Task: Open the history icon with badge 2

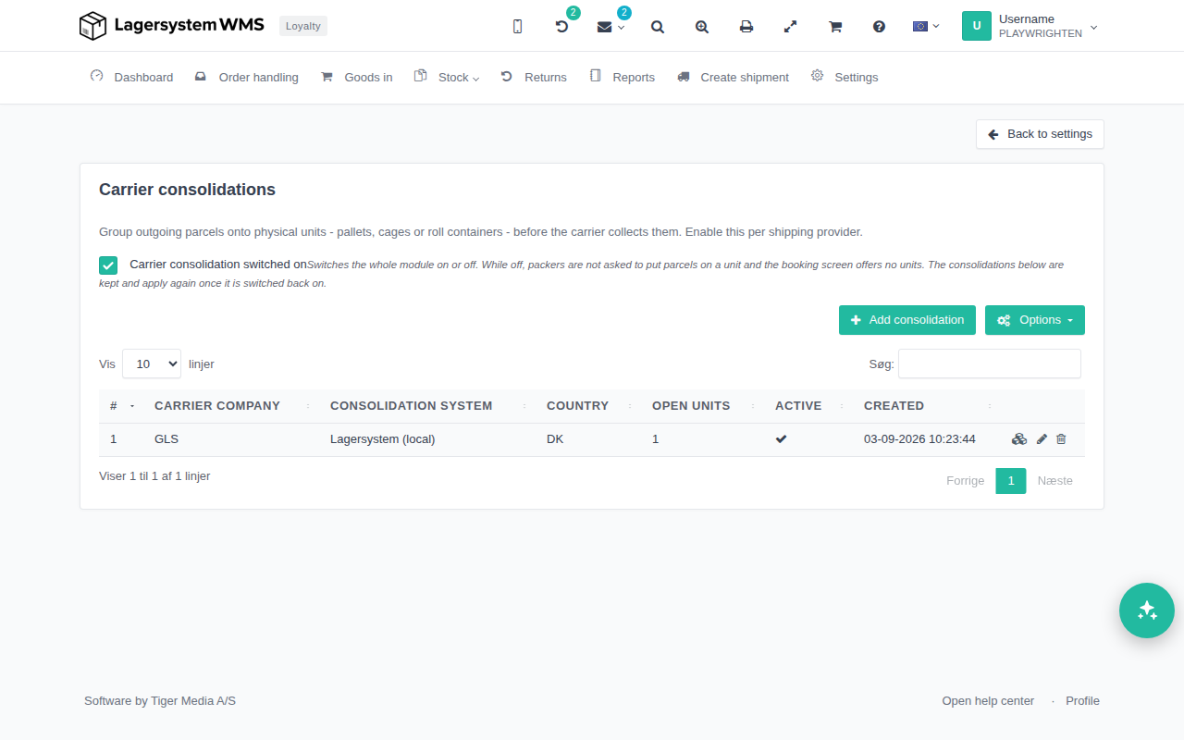Action: (x=561, y=27)
